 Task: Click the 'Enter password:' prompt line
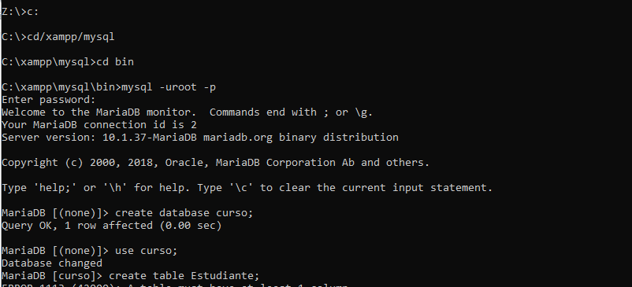pos(49,100)
